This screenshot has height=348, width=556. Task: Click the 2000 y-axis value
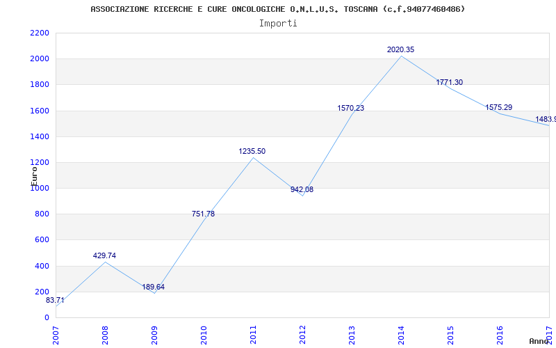coord(40,59)
